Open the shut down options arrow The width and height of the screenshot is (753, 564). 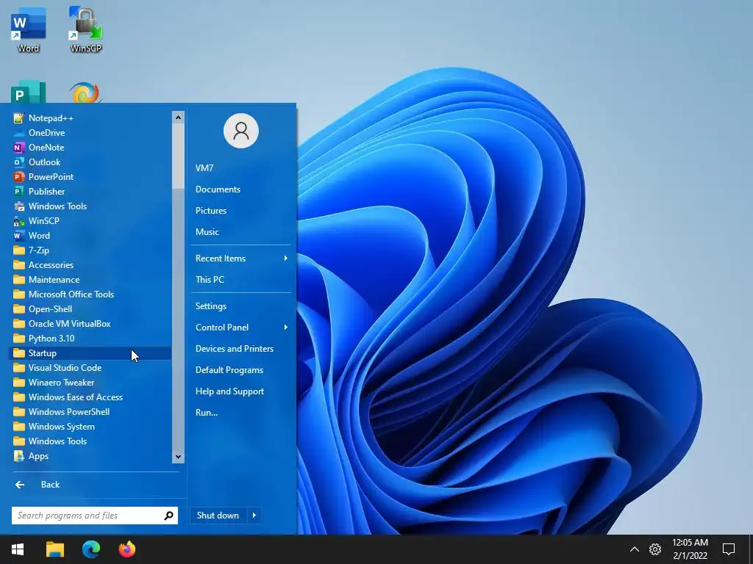point(254,516)
